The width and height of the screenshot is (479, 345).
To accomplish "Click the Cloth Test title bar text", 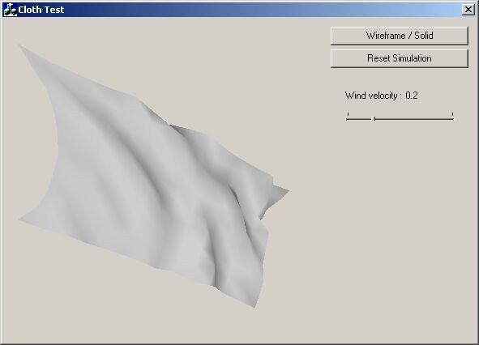I will coord(41,10).
